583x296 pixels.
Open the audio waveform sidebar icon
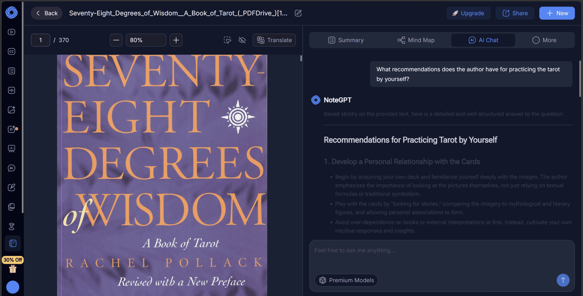pos(11,91)
